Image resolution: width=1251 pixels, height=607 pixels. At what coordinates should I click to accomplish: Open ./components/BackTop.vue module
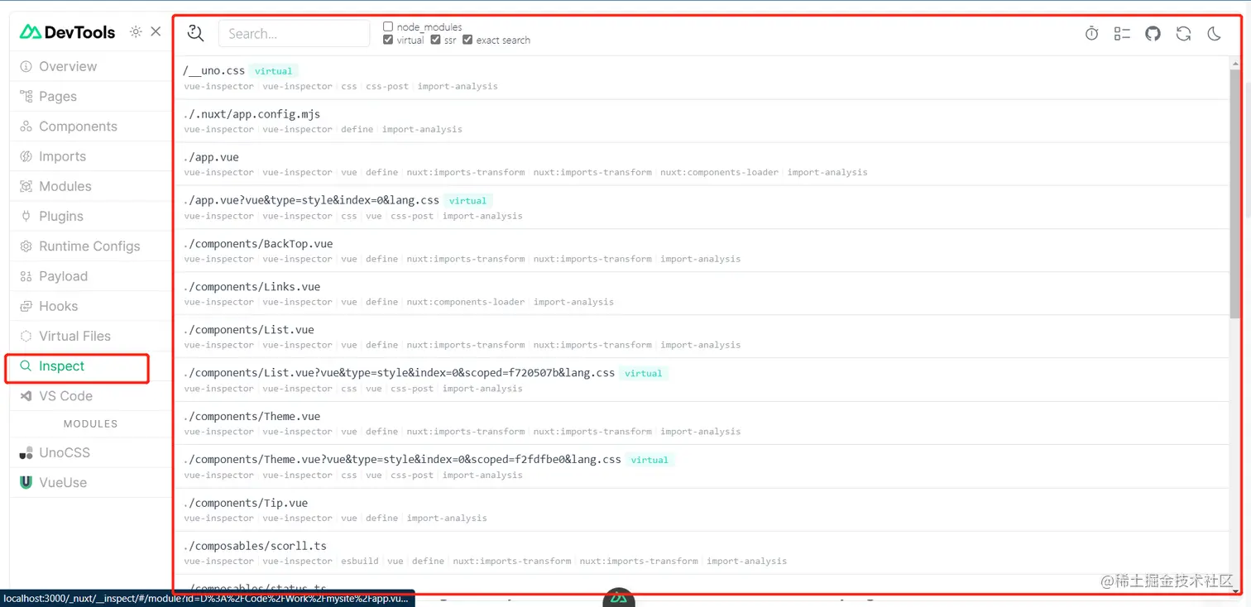click(x=702, y=251)
